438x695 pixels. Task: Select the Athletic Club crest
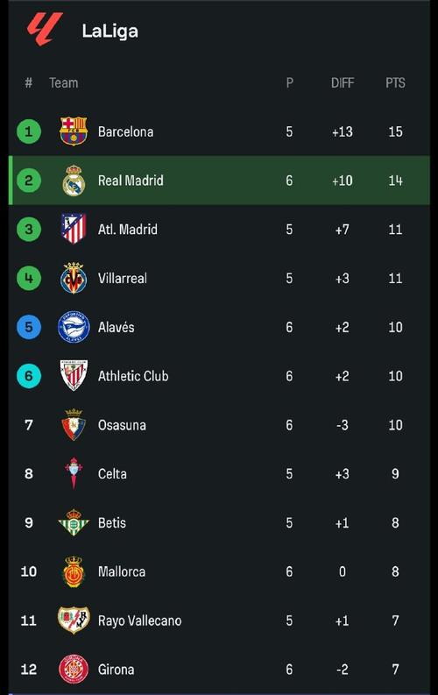tap(74, 375)
